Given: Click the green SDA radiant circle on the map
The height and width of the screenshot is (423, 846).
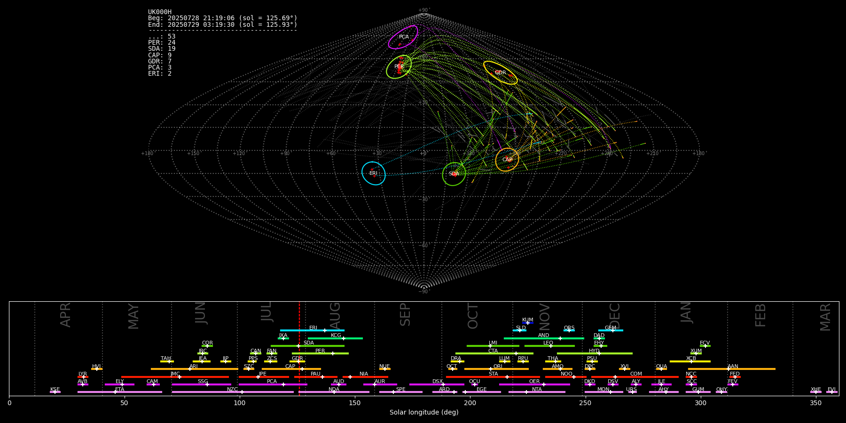Looking at the screenshot, I should click(x=454, y=174).
